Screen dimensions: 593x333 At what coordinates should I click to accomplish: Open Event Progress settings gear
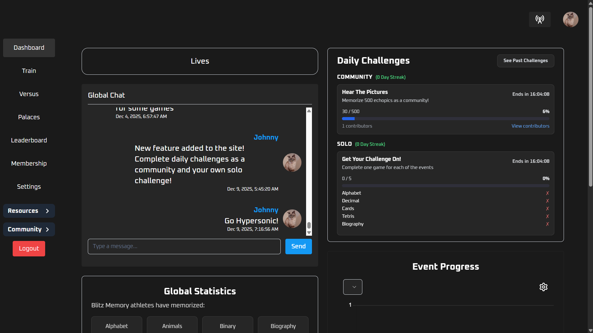pyautogui.click(x=543, y=287)
